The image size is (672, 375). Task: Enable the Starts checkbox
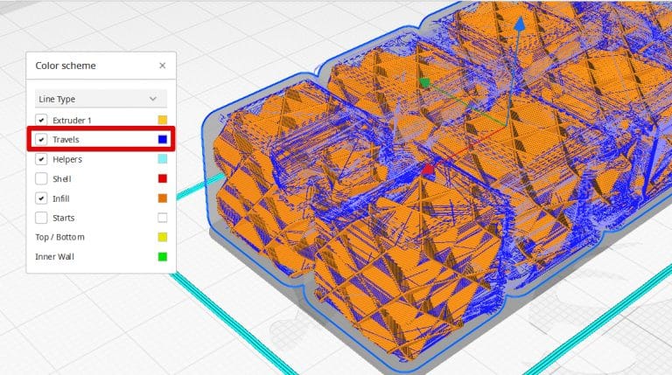point(41,218)
